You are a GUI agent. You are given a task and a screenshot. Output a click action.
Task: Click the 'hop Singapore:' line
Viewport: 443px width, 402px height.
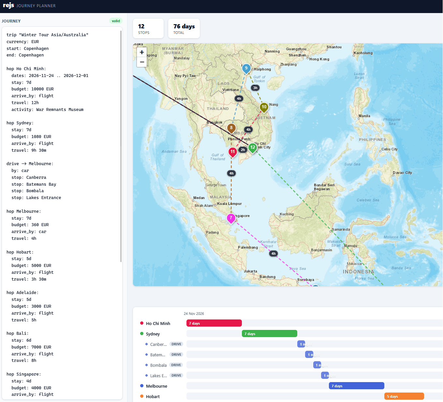pos(24,374)
